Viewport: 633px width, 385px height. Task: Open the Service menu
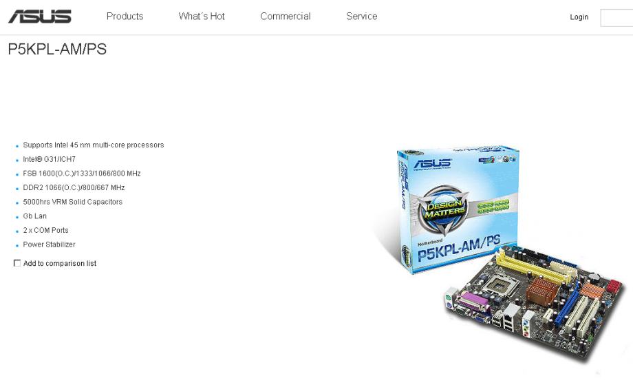coord(361,16)
